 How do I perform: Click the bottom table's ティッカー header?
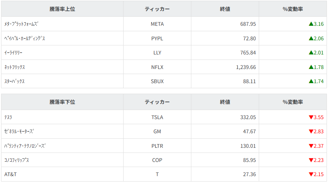[x=157, y=102]
